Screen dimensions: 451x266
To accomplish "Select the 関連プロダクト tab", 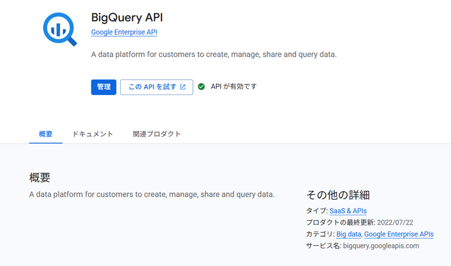I will (x=157, y=134).
